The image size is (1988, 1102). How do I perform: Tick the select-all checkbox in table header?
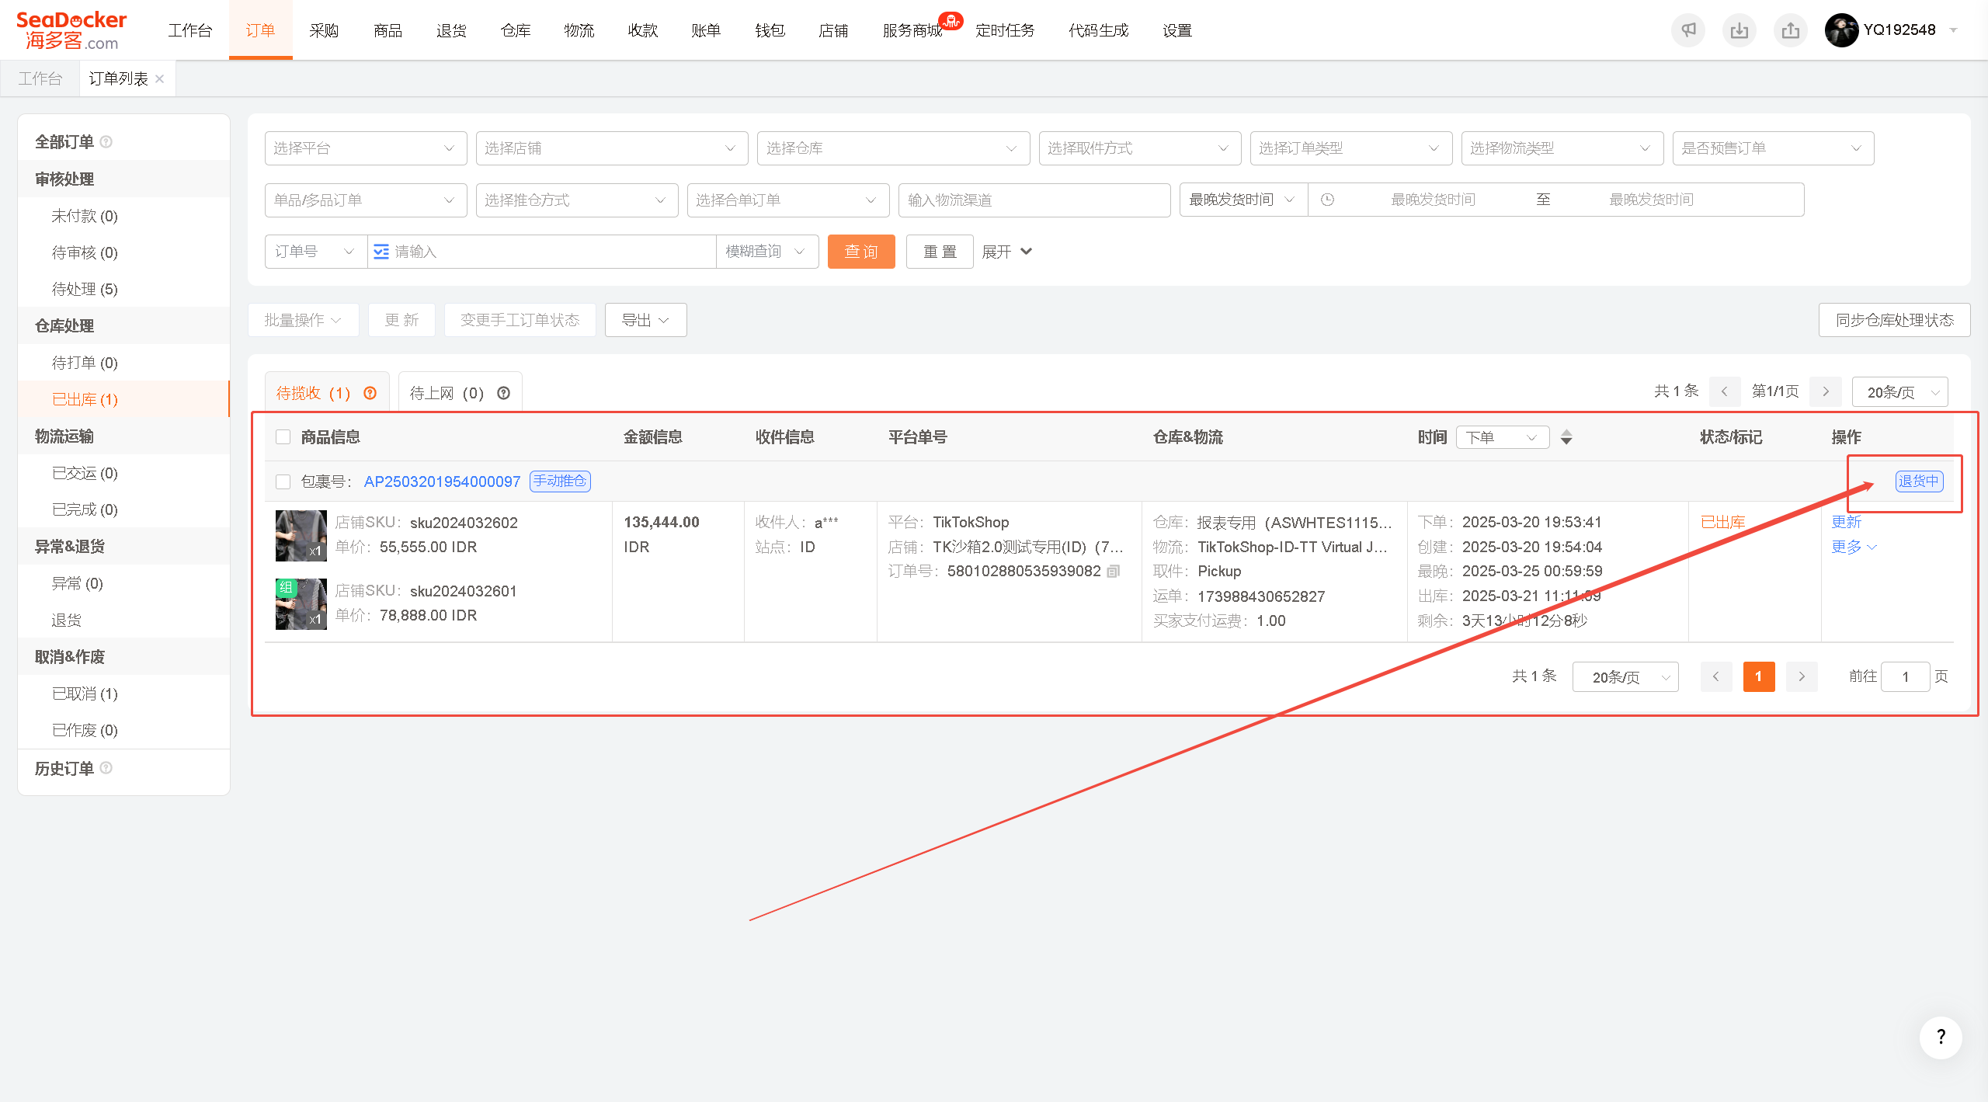click(x=283, y=437)
